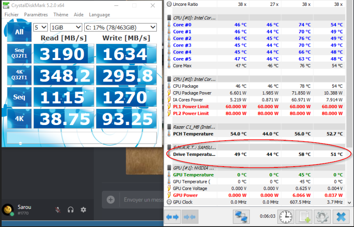Viewport: 354px width, 227px height.
Task: Select the Core #4 sensor row
Action: click(255, 52)
